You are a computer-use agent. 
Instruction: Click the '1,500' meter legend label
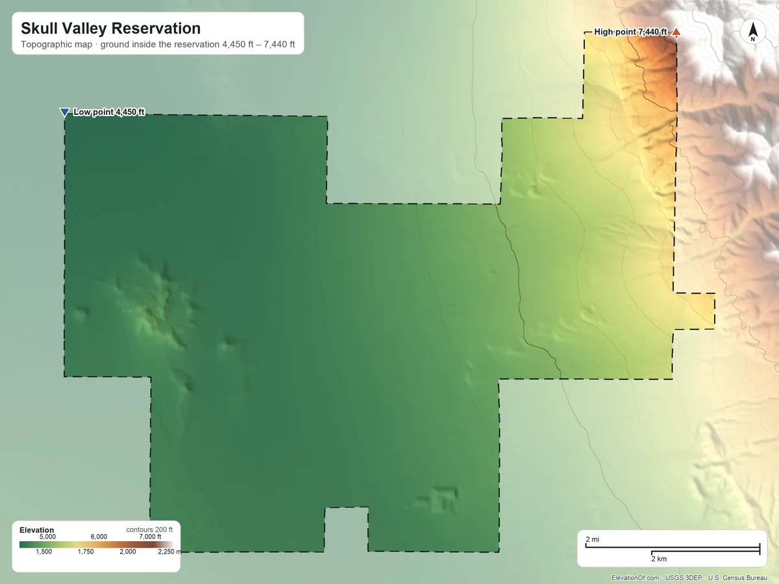click(43, 552)
